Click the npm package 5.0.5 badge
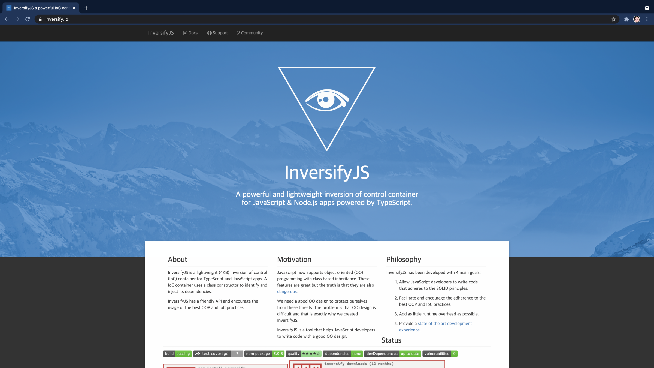 tap(264, 354)
